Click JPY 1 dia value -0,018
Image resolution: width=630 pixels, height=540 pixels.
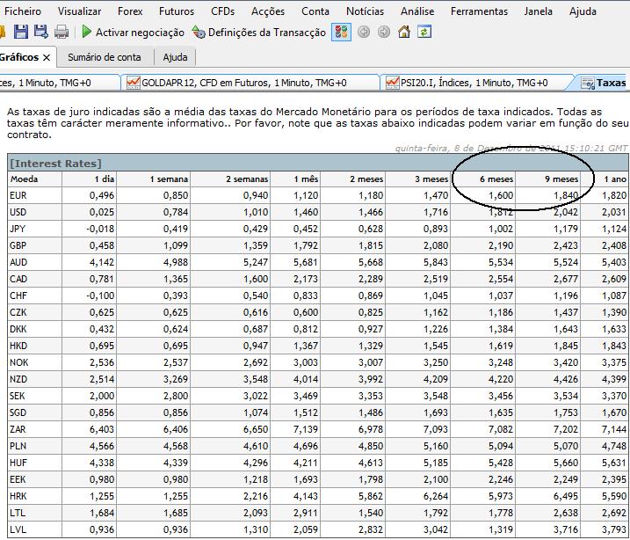(x=100, y=229)
